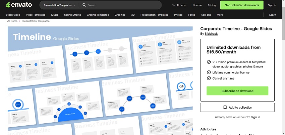
Task: Open Music menu item
Action: pyautogui.click(x=55, y=15)
